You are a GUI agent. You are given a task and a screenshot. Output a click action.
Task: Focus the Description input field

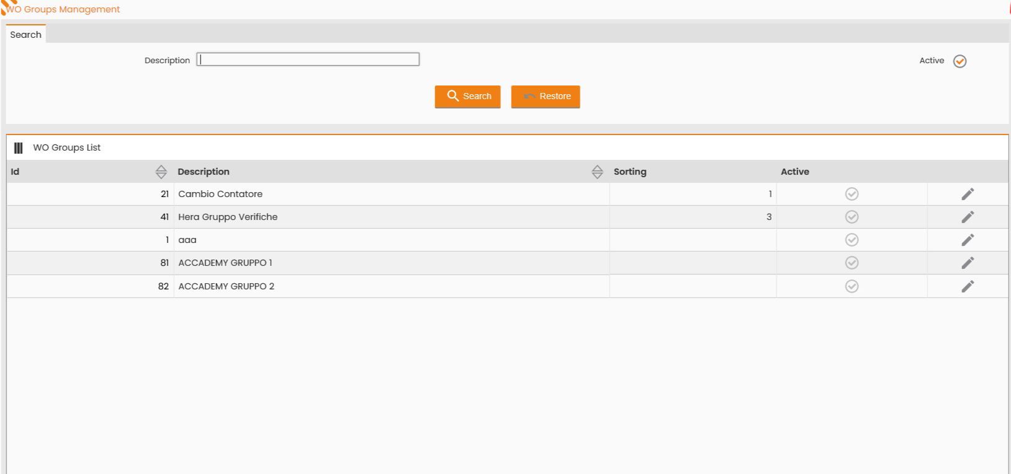308,59
